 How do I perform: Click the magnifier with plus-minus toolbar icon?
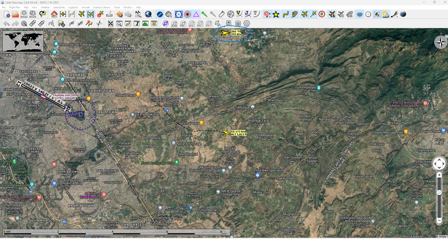(x=139, y=14)
